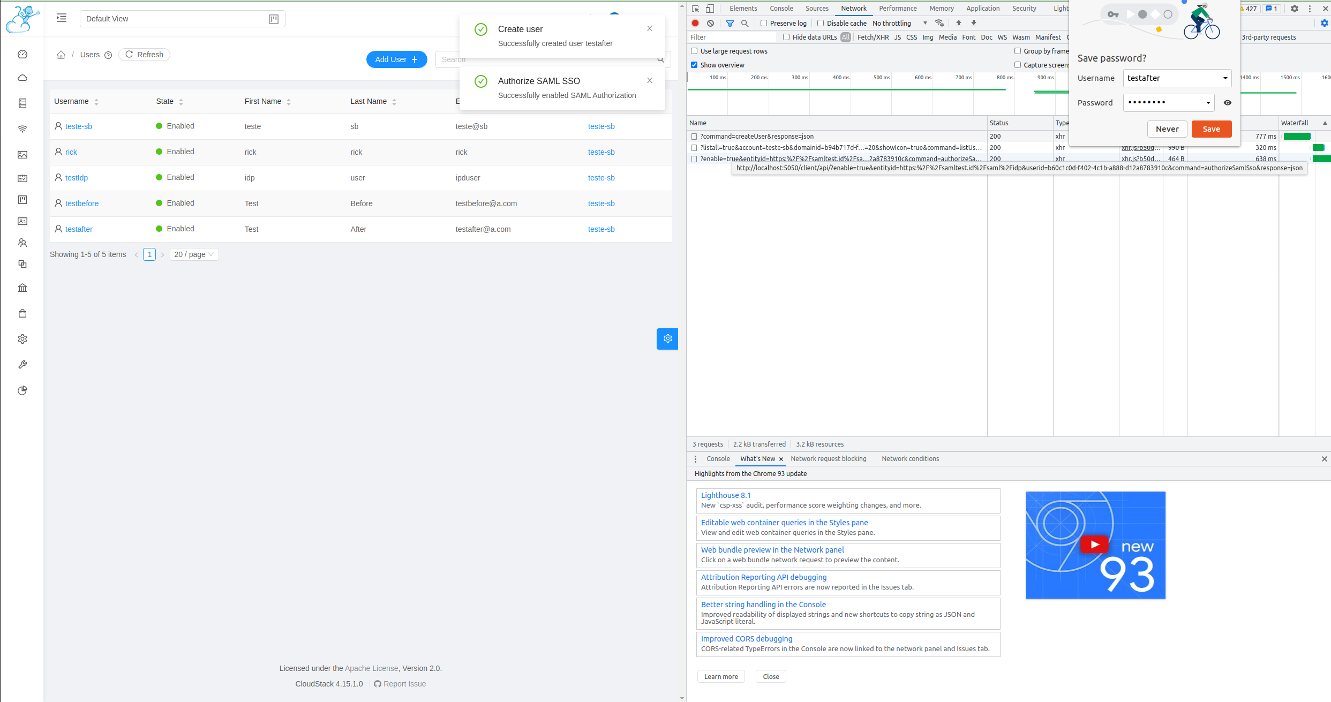The width and height of the screenshot is (1331, 702).
Task: Click the red record network log button
Action: [x=695, y=23]
